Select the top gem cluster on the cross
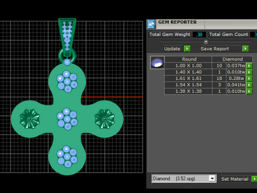This screenshot has width=257, height=193. point(67,81)
